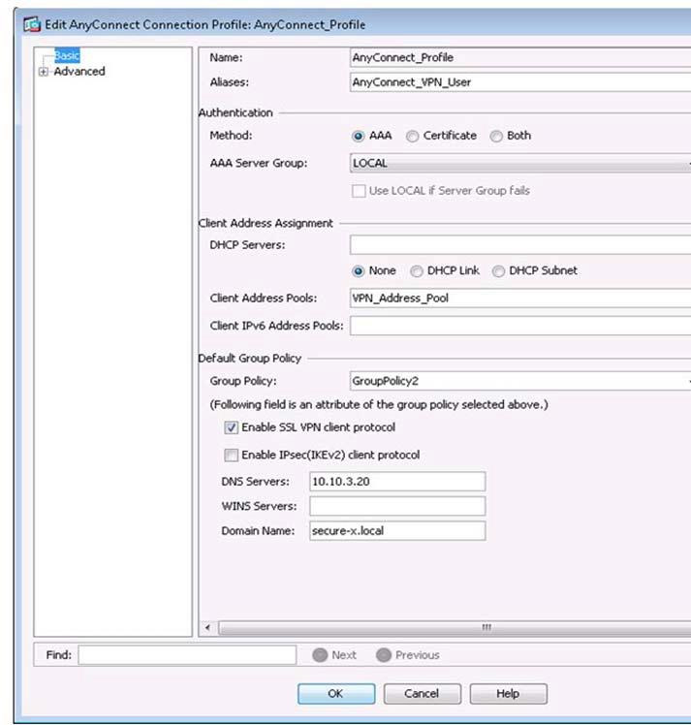Screen dimensions: 691x725
Task: Click in the Find text field
Action: 187,655
